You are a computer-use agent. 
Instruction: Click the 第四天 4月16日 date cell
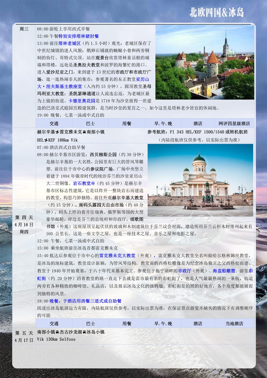pos(24,225)
